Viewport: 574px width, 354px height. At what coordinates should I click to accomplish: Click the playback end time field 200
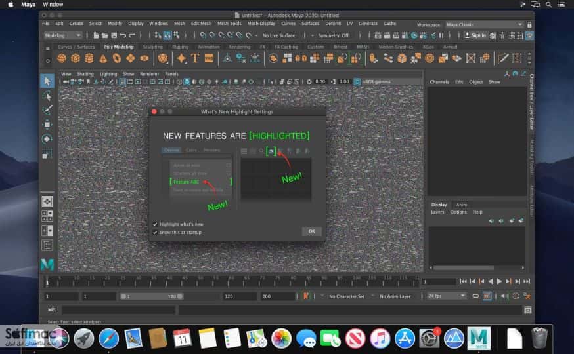tap(278, 296)
